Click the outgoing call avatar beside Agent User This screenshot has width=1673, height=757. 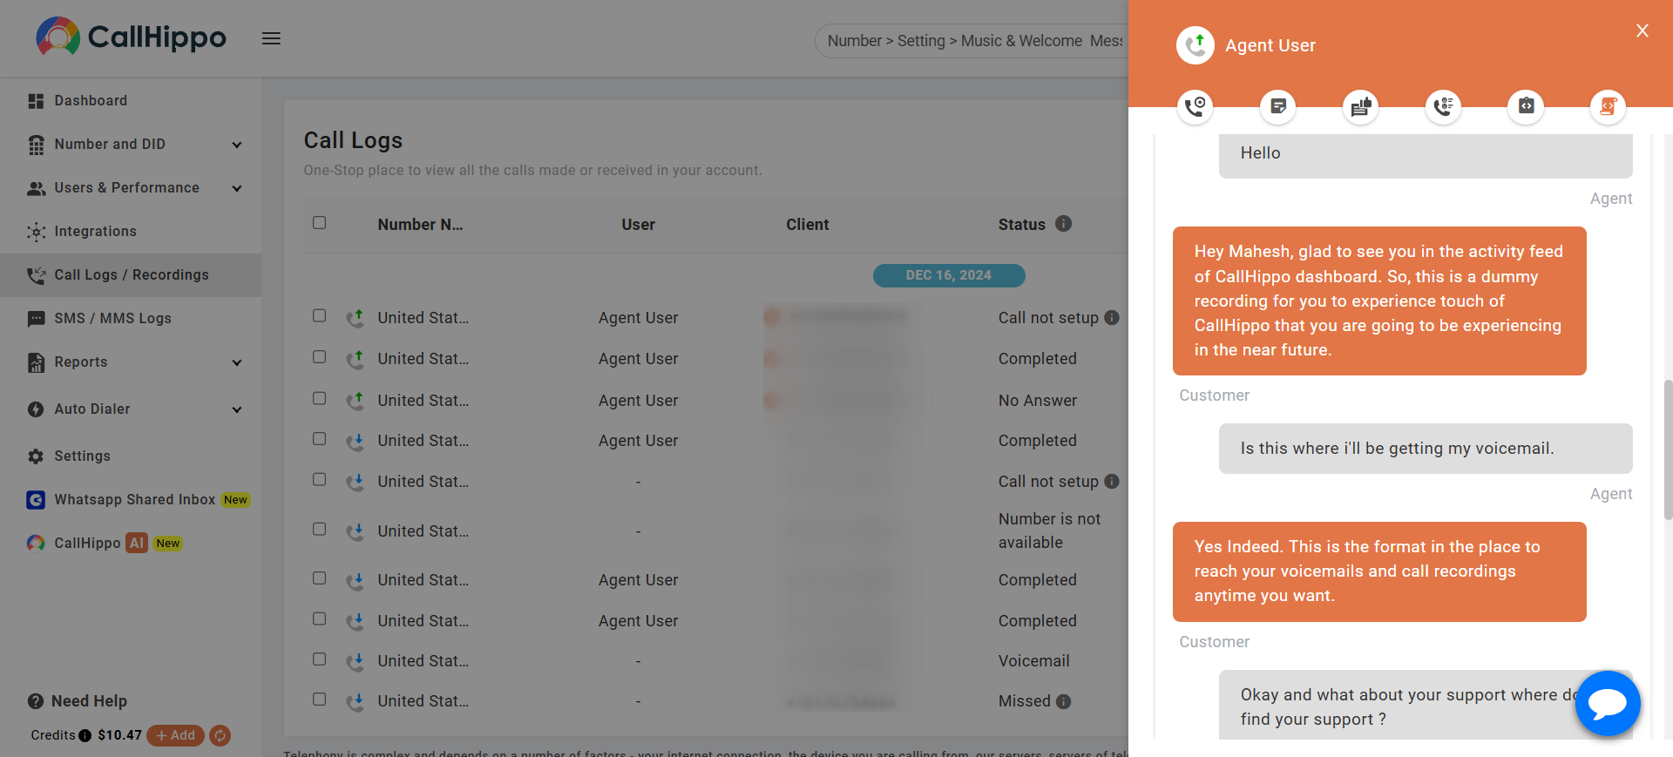click(x=1195, y=45)
